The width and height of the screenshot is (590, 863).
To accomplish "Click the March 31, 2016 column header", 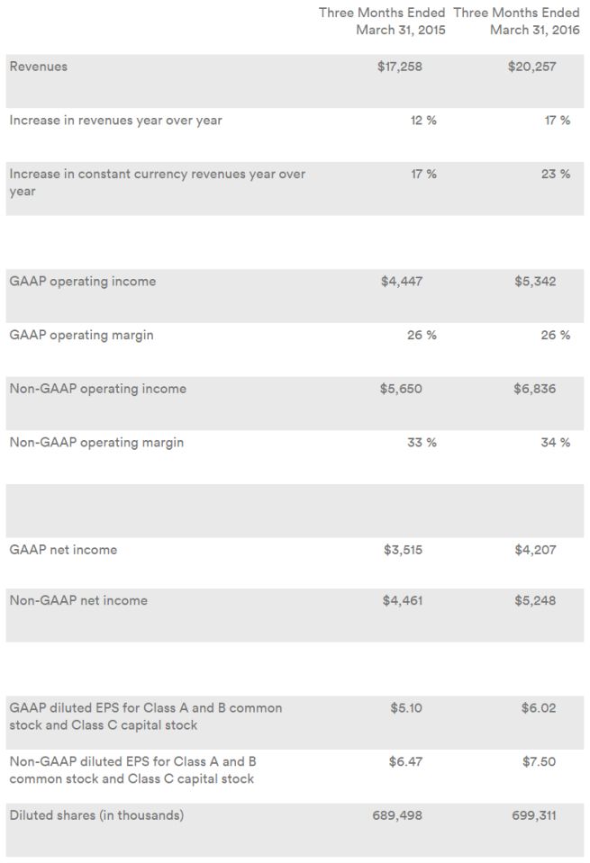I will click(x=516, y=21).
